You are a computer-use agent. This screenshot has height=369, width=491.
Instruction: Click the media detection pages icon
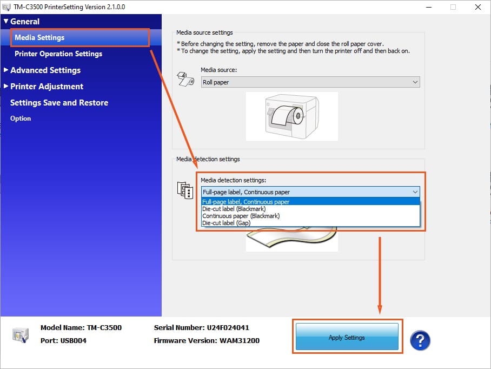185,190
